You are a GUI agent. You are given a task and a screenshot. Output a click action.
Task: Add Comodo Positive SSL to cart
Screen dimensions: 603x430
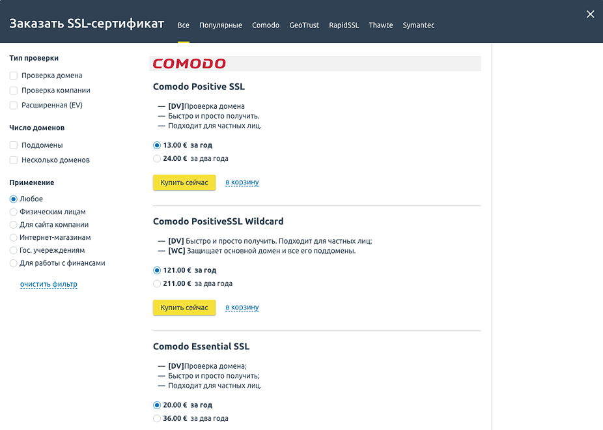tap(242, 182)
